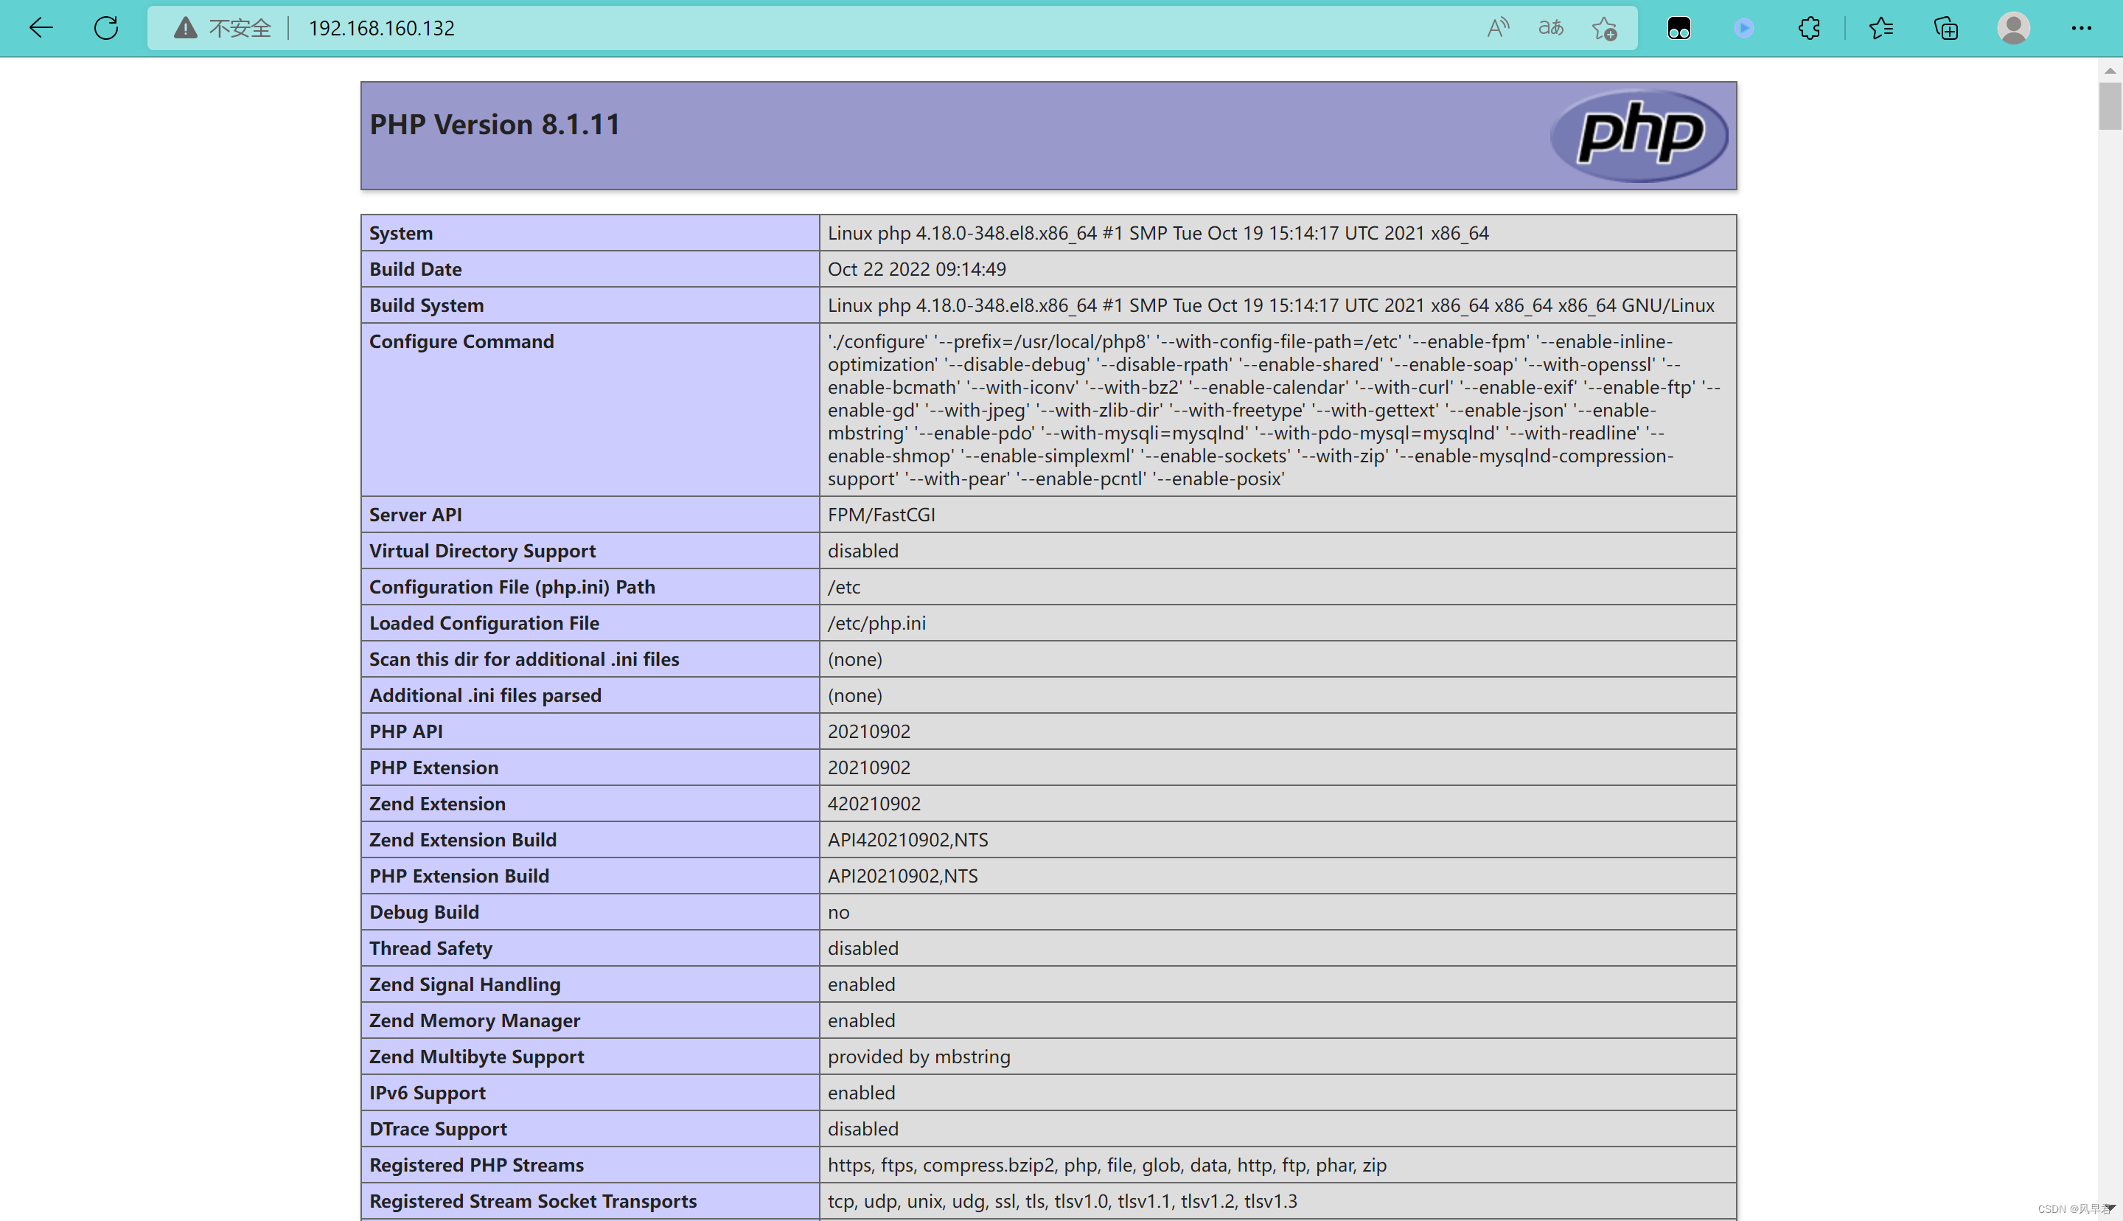The image size is (2123, 1221).
Task: Click the PHP Version 8.1.11 heading
Action: (495, 124)
